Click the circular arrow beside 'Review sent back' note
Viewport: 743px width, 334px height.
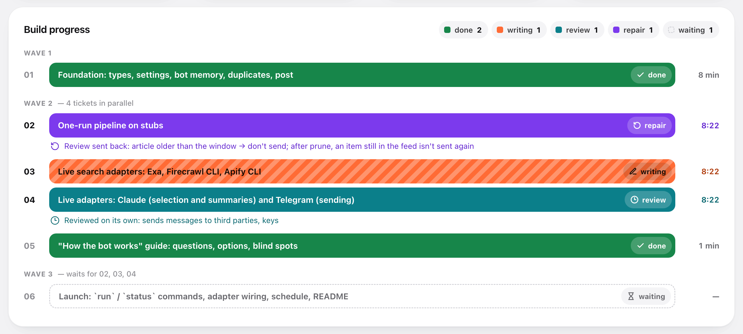[55, 146]
